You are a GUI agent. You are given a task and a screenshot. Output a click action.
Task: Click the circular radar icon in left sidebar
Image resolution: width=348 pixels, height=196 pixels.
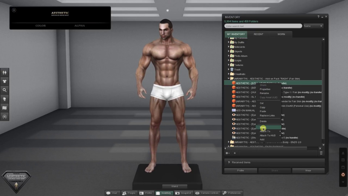tap(4, 117)
